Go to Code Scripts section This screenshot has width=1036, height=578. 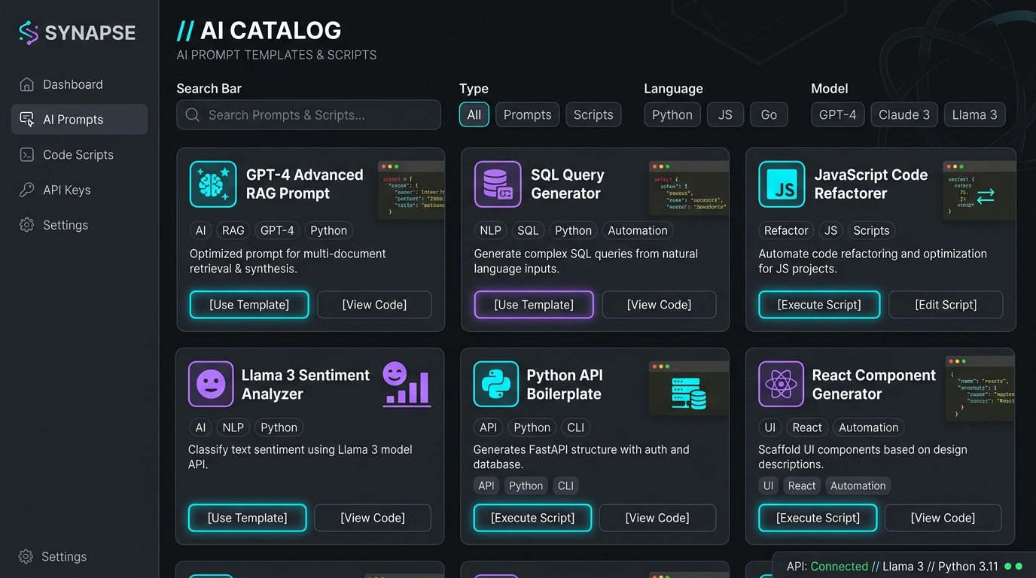click(x=79, y=154)
